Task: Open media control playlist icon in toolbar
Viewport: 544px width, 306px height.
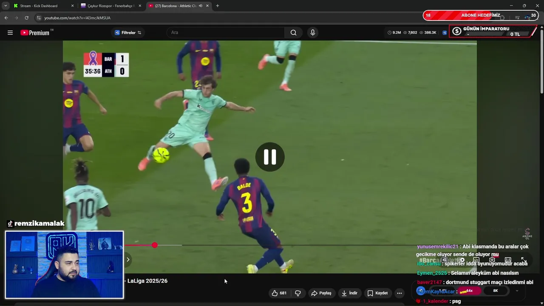Action: 517,17
